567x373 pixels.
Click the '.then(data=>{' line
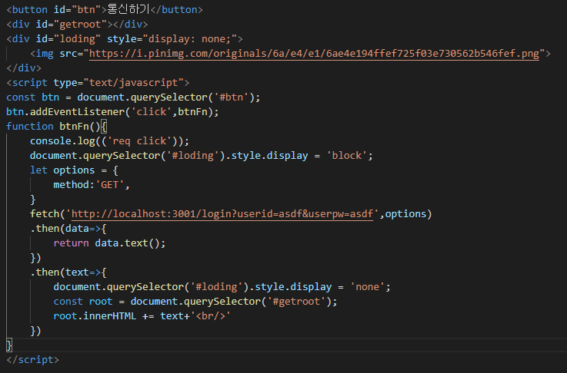68,229
